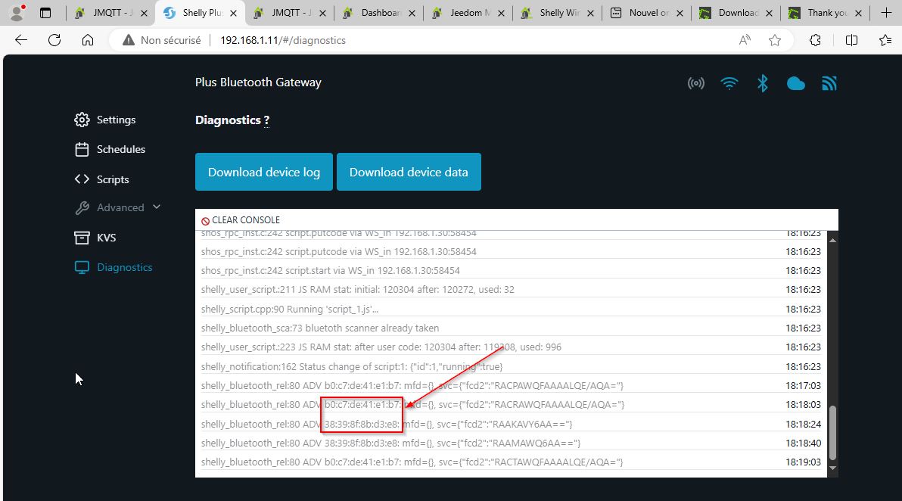Viewport: 902px width, 501px height.
Task: Switch to Nouvel or browser tab
Action: [646, 13]
